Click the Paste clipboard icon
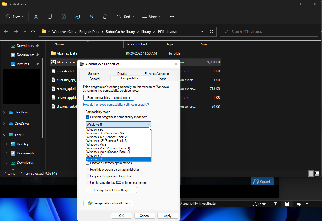The width and height of the screenshot is (322, 221). pyautogui.click(x=64, y=16)
